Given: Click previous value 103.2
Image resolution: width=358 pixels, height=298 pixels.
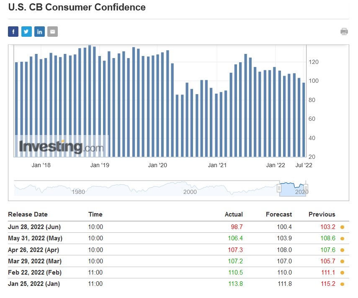Looking at the screenshot, I should (328, 227).
